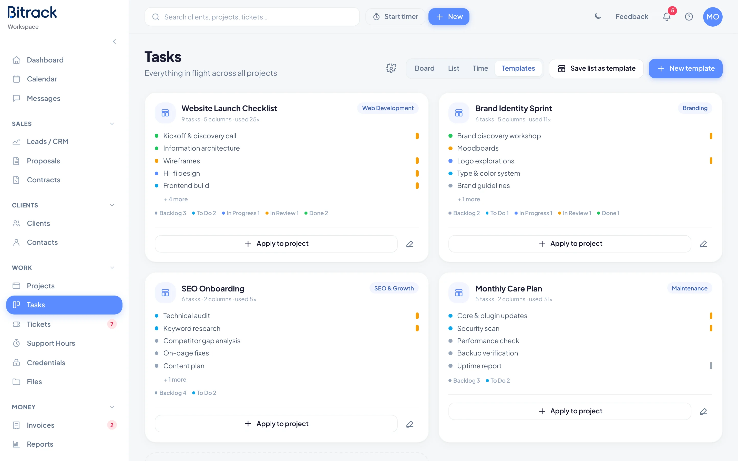Toggle dark mode moon icon
Image resolution: width=738 pixels, height=461 pixels.
[598, 16]
